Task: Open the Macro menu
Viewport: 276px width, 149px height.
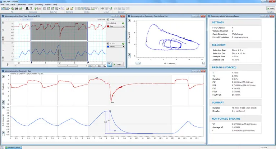Action: pyautogui.click(x=30, y=4)
